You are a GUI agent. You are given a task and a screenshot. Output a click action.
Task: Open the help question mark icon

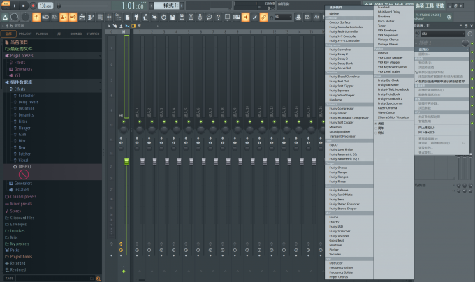click(x=218, y=17)
